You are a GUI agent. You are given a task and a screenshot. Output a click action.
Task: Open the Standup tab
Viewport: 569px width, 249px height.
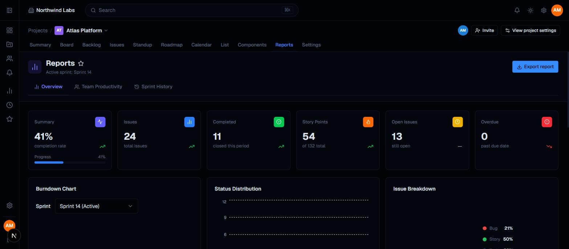[x=142, y=45]
